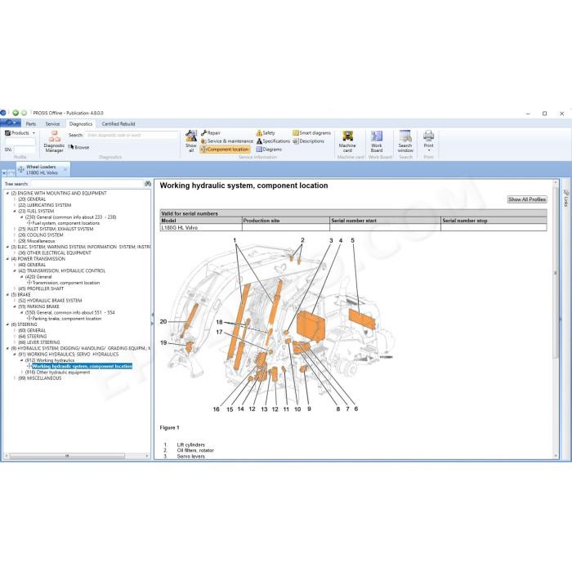Expand (916) Other hydraulic equipment
This screenshot has height=572, width=572.
tap(22, 373)
